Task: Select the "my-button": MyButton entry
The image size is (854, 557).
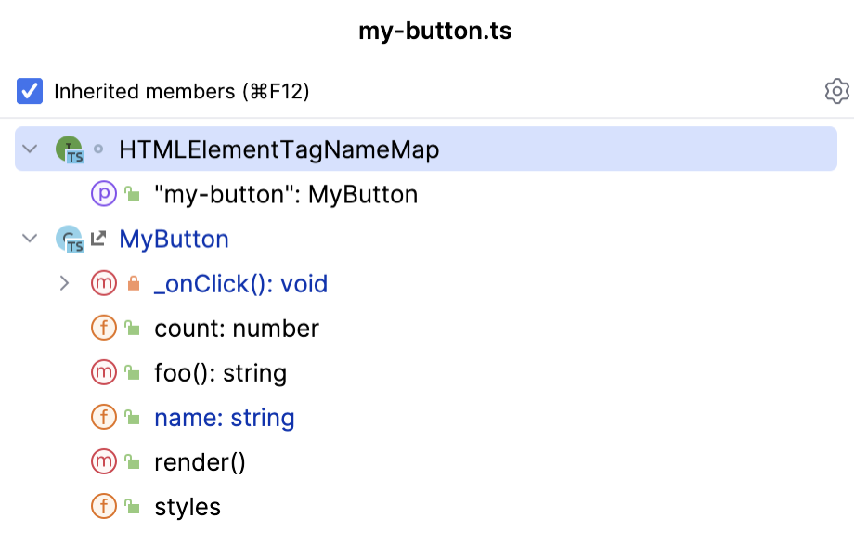Action: [286, 194]
